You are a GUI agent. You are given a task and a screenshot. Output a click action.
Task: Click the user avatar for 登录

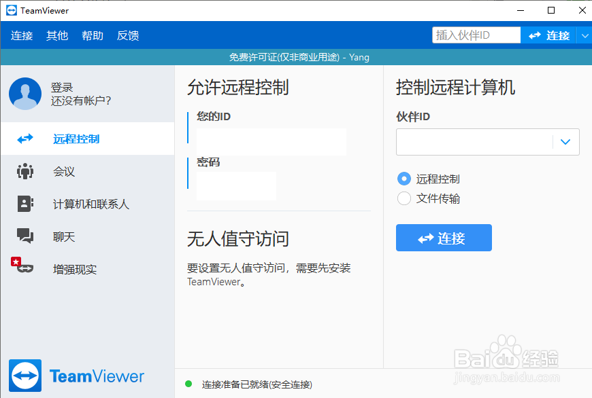pyautogui.click(x=24, y=94)
